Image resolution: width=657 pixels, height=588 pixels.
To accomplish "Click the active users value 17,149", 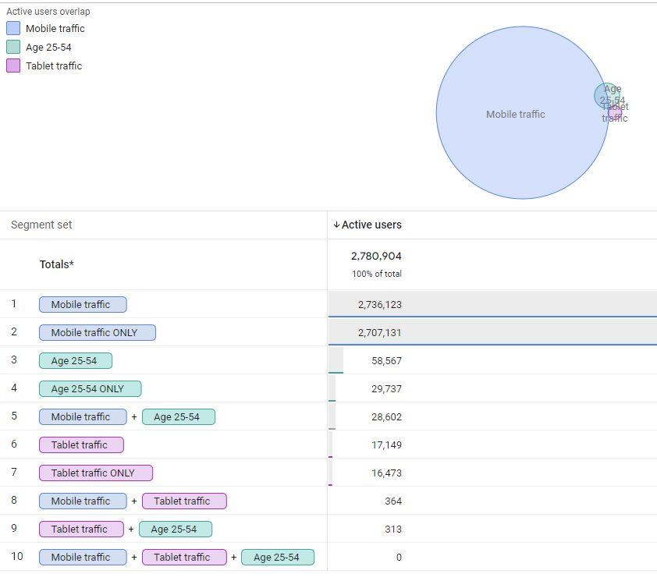I will [386, 445].
